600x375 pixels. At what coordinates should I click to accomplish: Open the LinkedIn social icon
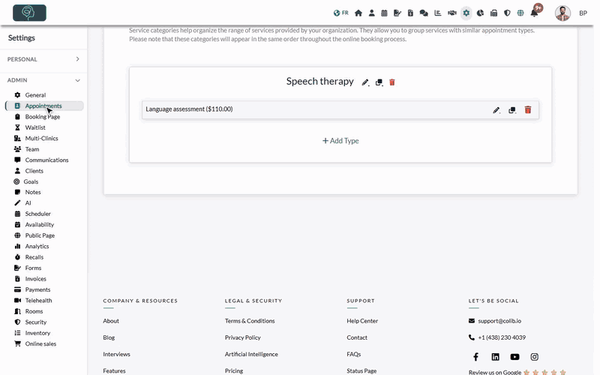(495, 357)
